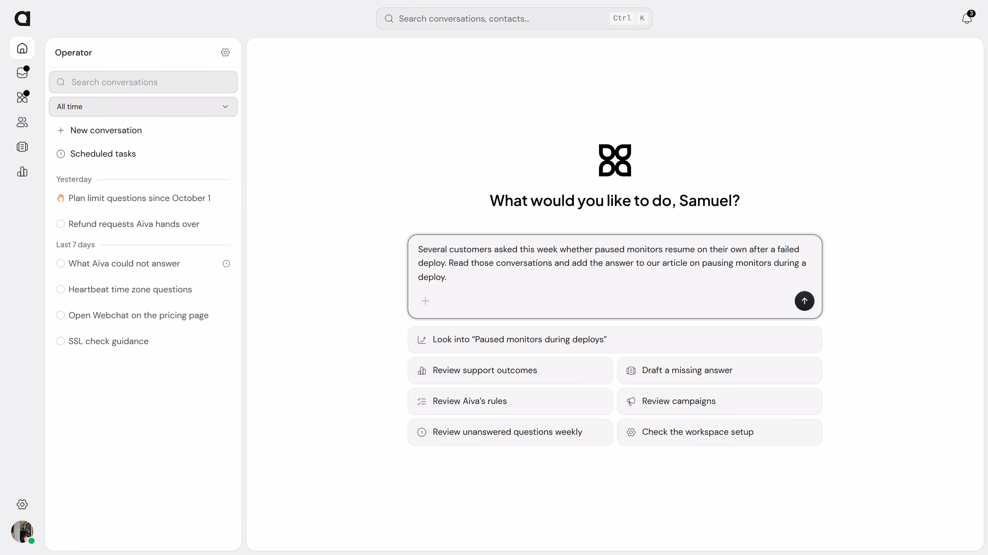Select the SSL check guidance circle
The width and height of the screenshot is (988, 555).
tap(61, 341)
